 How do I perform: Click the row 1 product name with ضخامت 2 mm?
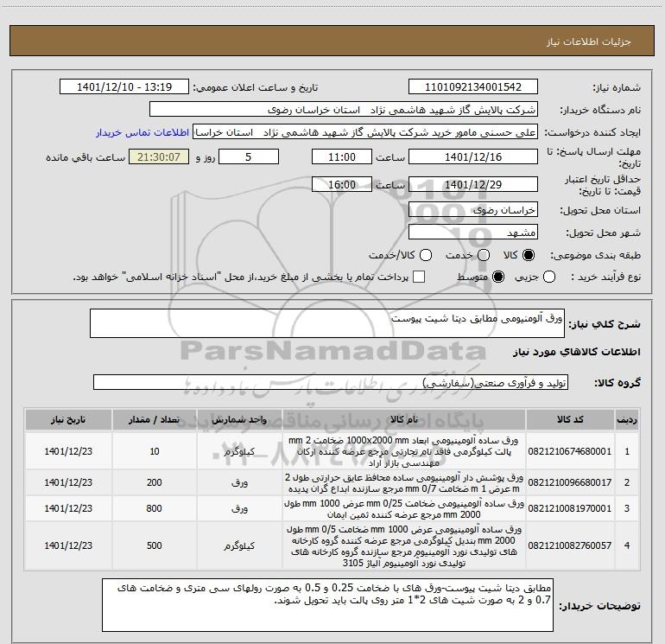pyautogui.click(x=404, y=451)
